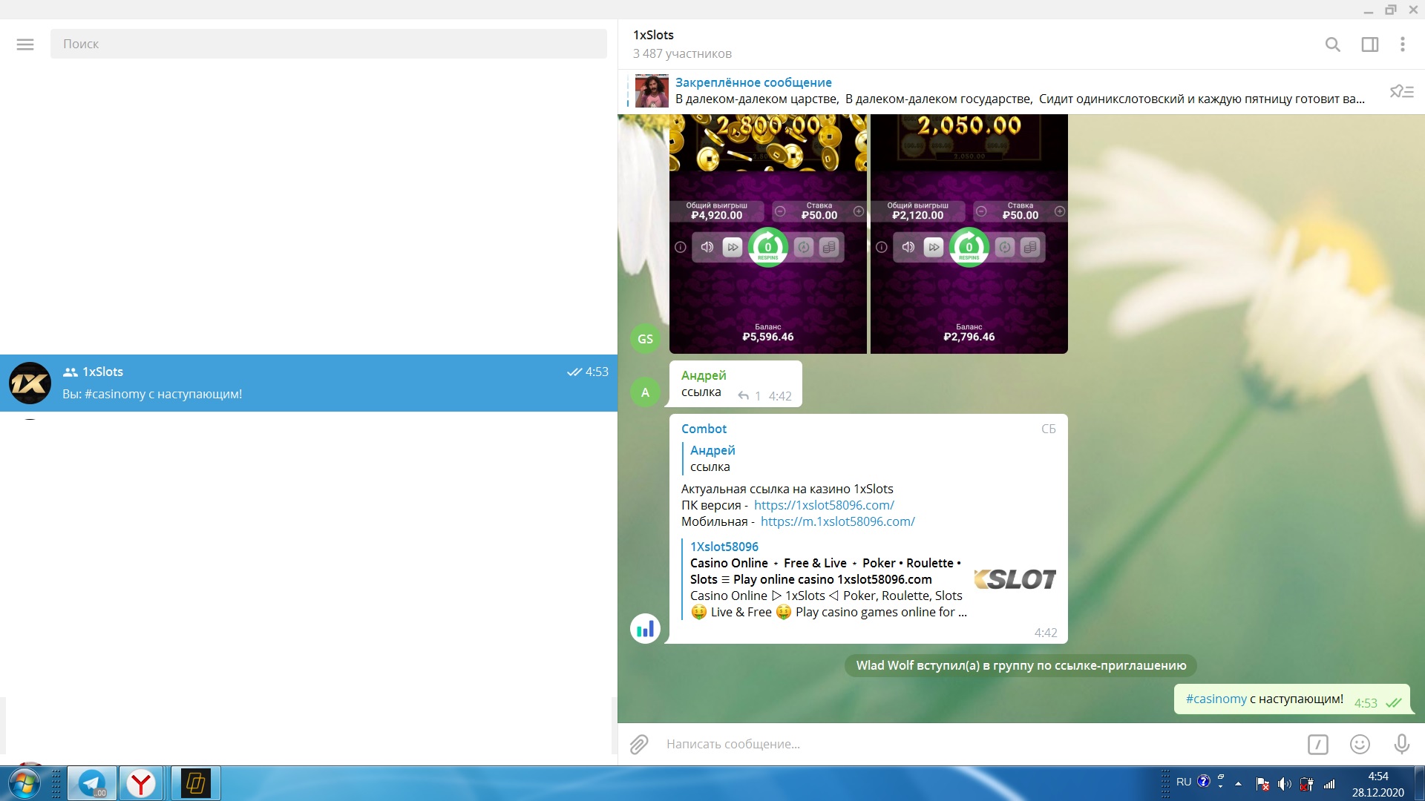Viewport: 1425px width, 801px height.
Task: Open Yandex Browser from the taskbar
Action: tap(141, 783)
